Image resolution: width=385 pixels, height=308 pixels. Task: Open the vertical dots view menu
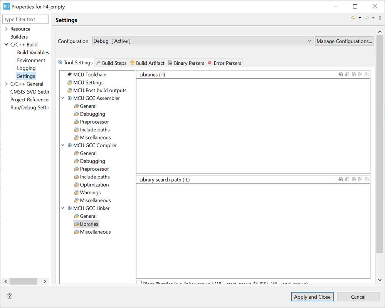click(x=380, y=18)
